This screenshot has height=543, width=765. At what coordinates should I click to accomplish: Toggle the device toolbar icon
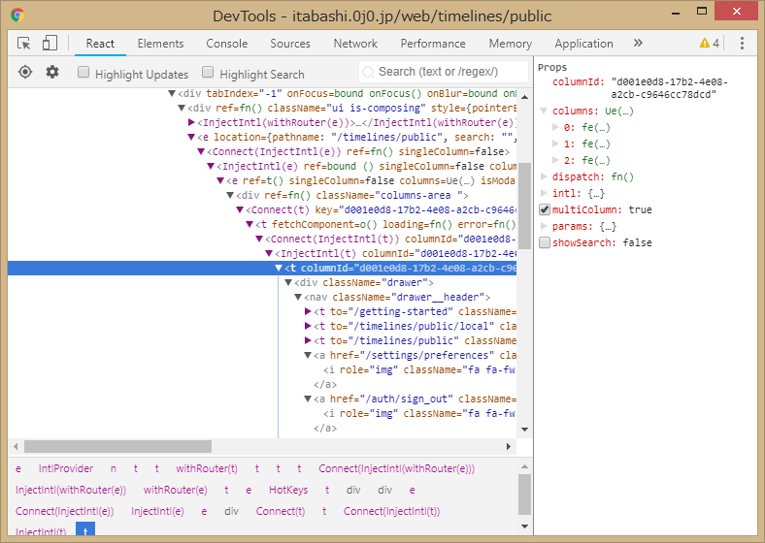pos(50,44)
